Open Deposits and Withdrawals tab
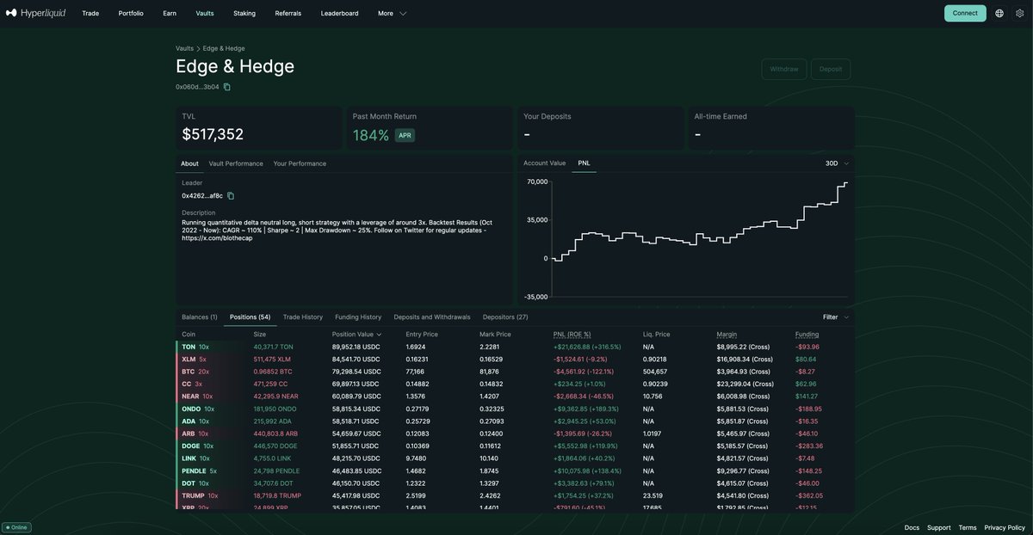1033x535 pixels. point(432,317)
